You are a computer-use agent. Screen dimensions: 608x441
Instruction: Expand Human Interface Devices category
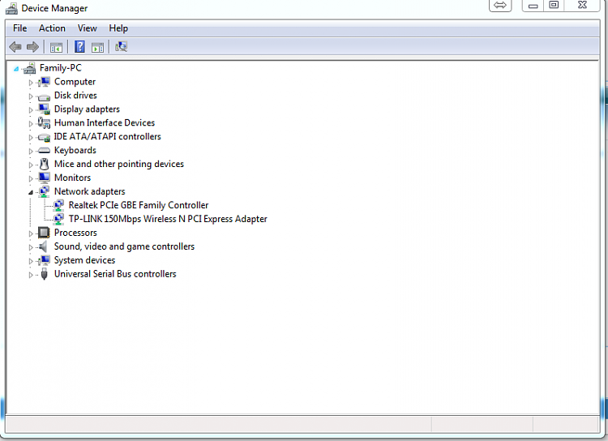click(x=31, y=124)
